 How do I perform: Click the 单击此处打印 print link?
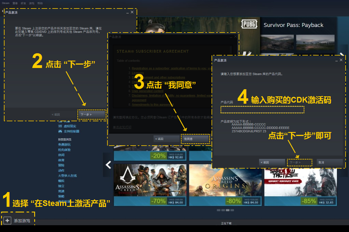coord(122,127)
